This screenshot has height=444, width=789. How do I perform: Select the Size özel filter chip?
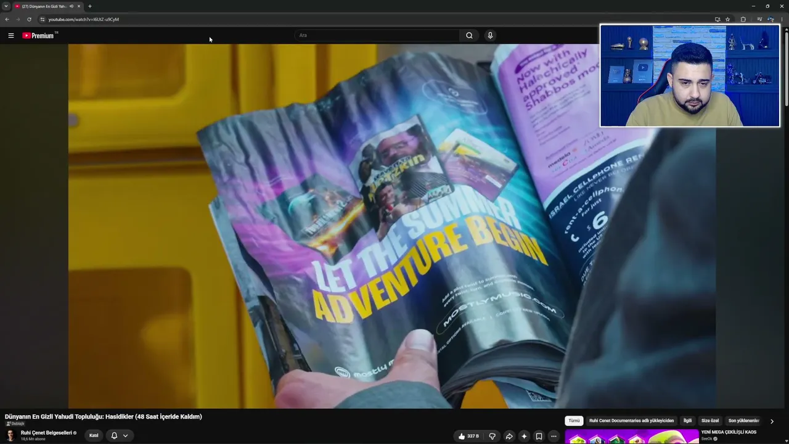tap(710, 421)
